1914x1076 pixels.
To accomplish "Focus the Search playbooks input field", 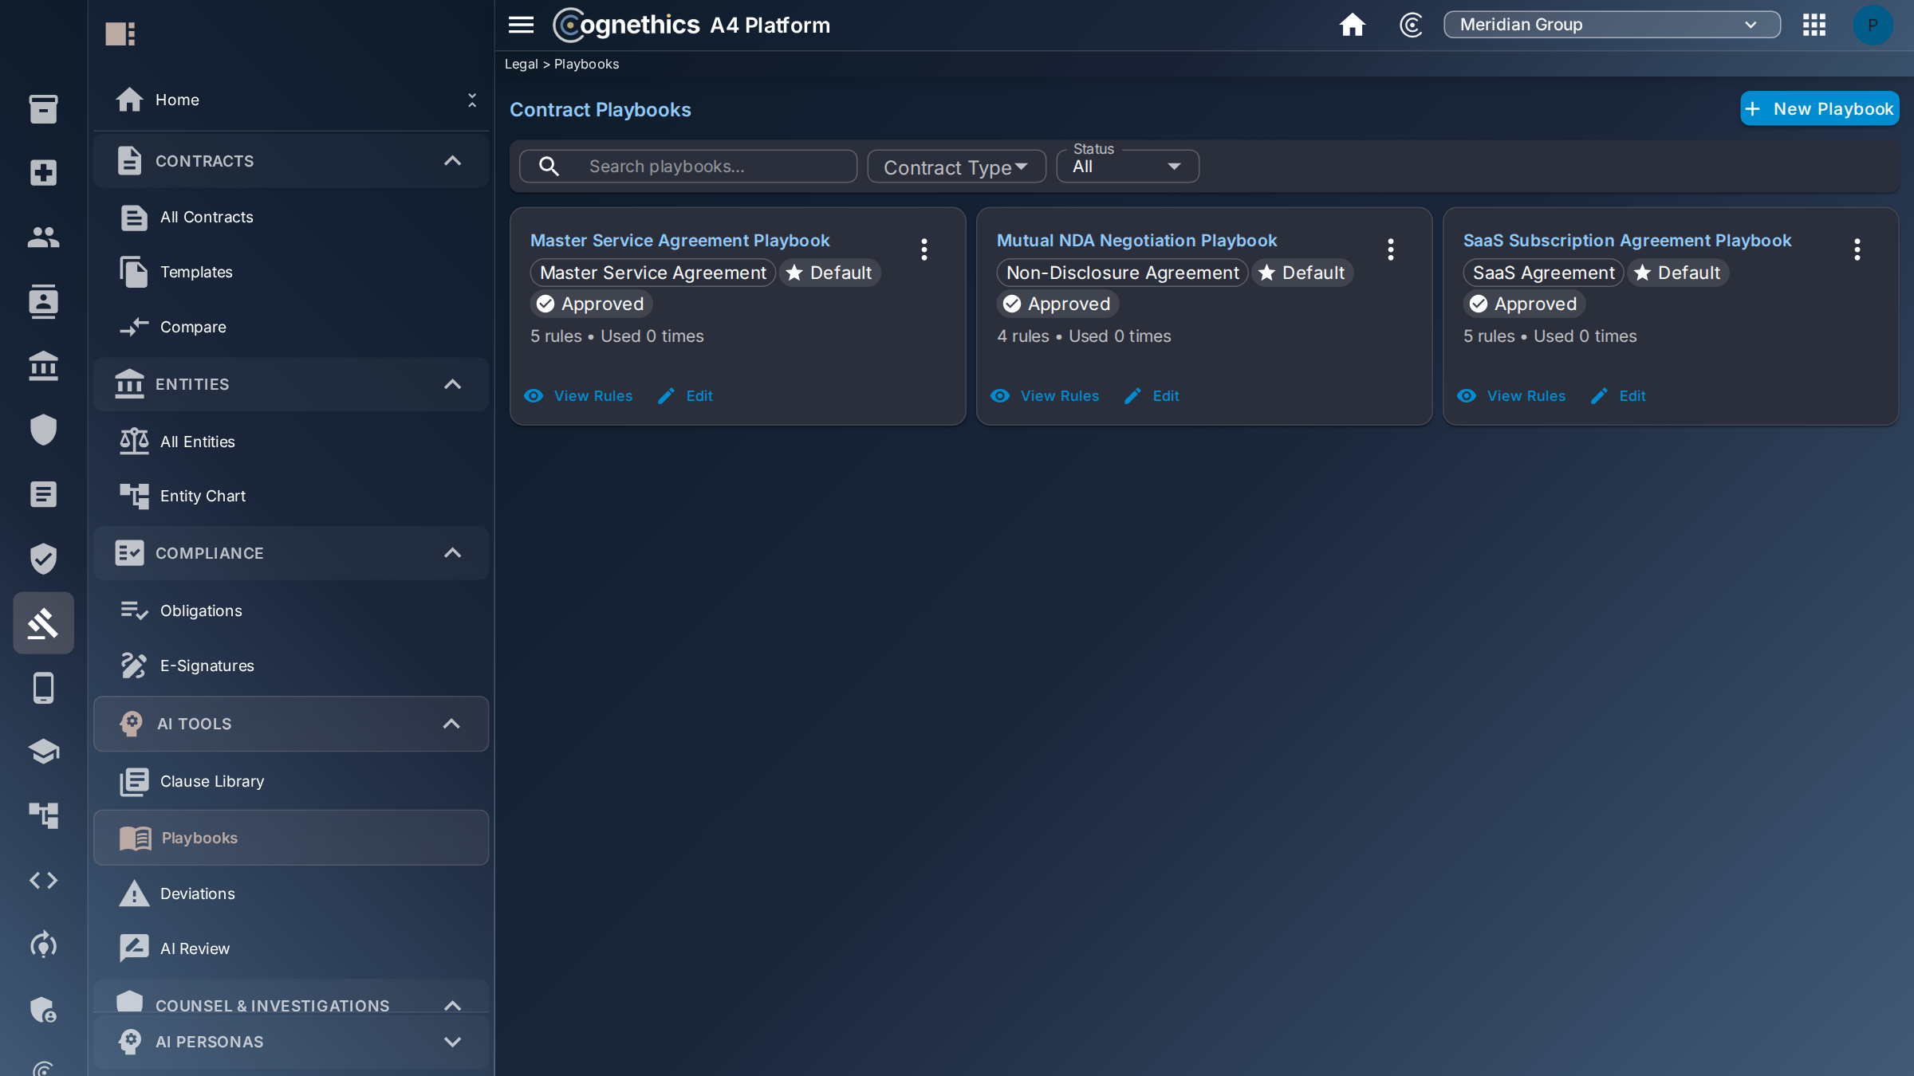I will point(688,167).
